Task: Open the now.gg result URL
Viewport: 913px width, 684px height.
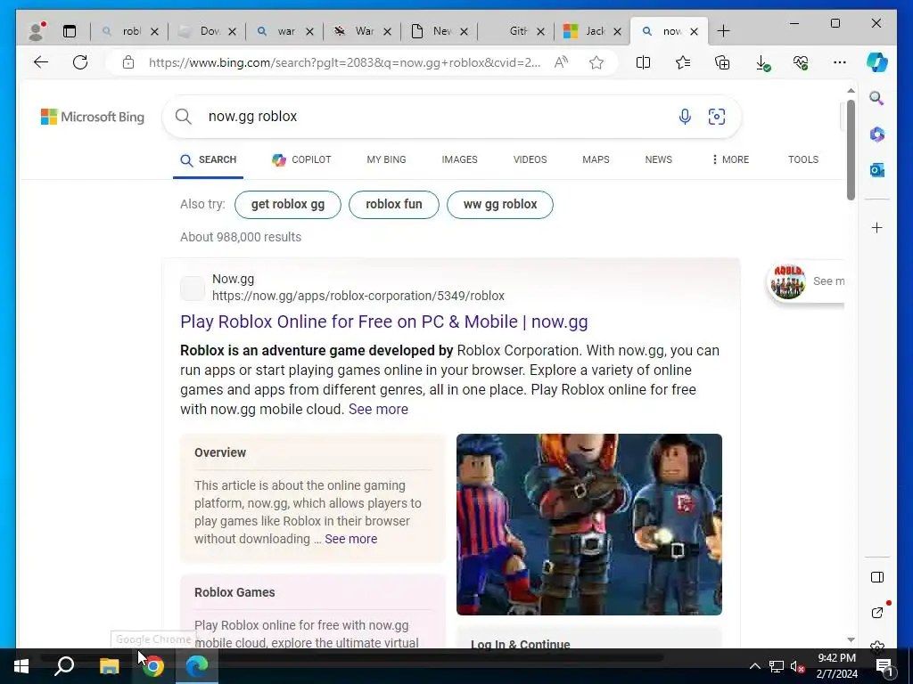Action: pyautogui.click(x=358, y=296)
